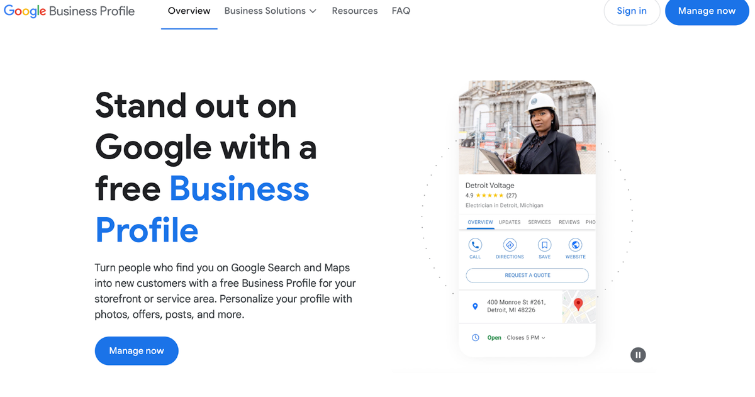Click the Sign in button
This screenshot has width=755, height=397.
tap(632, 11)
